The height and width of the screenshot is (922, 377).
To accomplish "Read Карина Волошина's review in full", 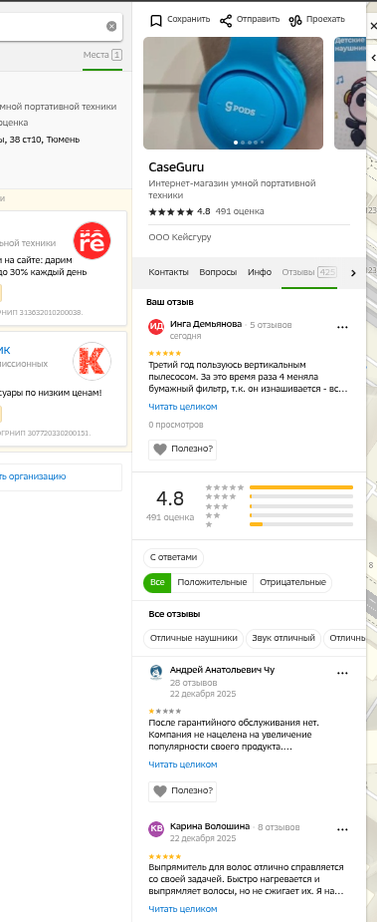I will click(183, 909).
